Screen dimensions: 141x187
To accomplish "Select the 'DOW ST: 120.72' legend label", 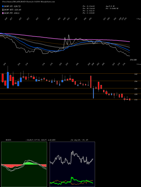I will [12, 6].
